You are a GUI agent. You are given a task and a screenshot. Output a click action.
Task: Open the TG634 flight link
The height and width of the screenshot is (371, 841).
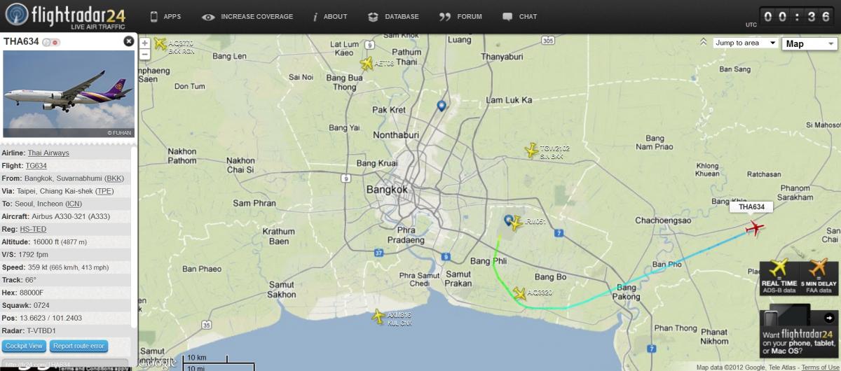click(36, 166)
